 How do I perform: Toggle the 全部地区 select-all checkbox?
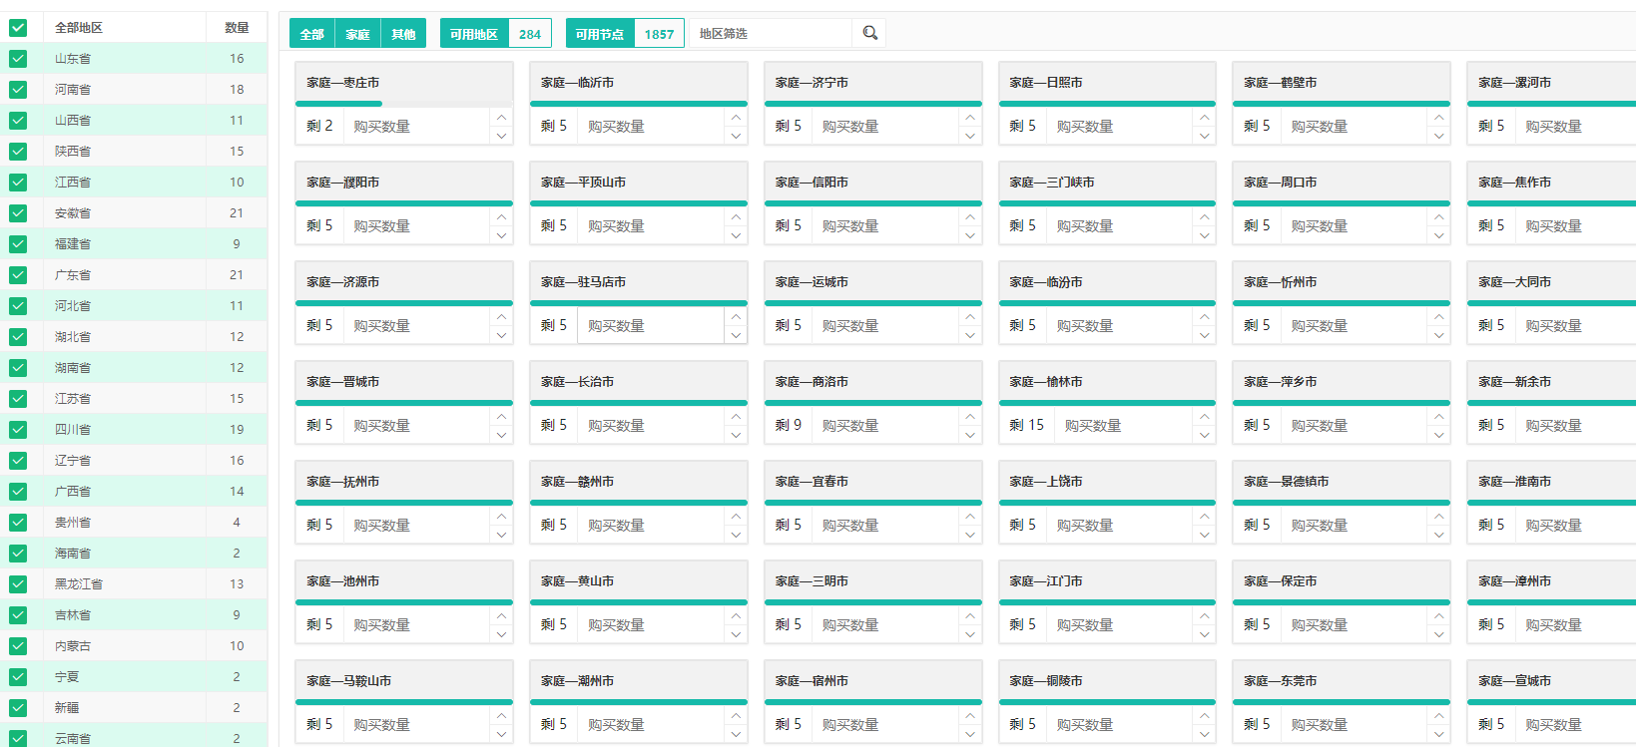[x=18, y=28]
